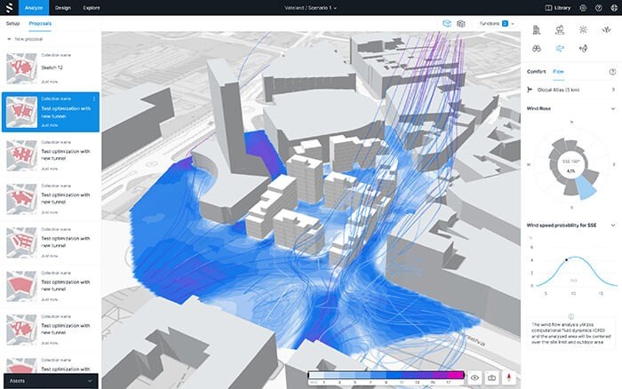Image resolution: width=622 pixels, height=389 pixels.
Task: Expand the Assets panel
Action: tap(51, 381)
